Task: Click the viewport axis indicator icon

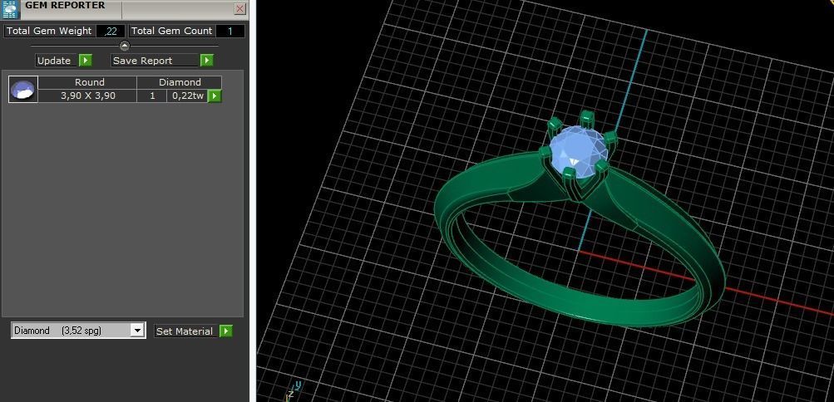Action: coord(295,390)
